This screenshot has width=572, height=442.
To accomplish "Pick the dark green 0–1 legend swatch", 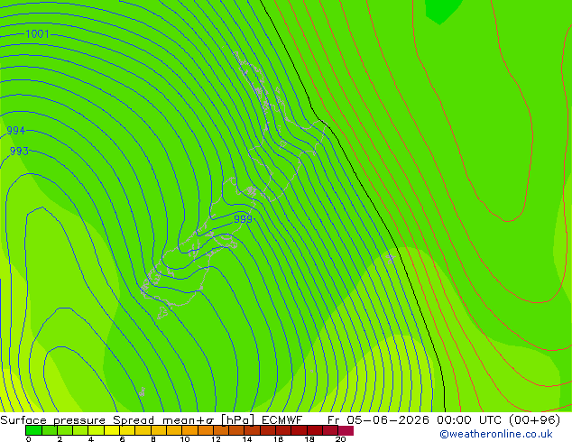I will tap(34, 430).
